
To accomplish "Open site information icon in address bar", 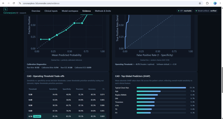I will point(20,3).
